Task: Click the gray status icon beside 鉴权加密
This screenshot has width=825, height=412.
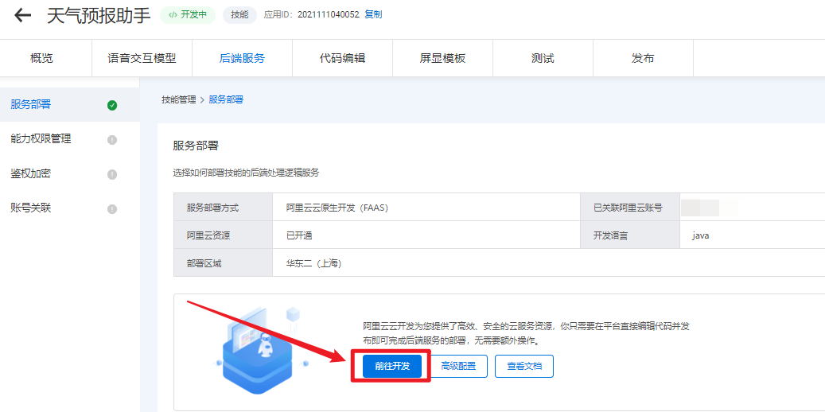Action: click(112, 174)
